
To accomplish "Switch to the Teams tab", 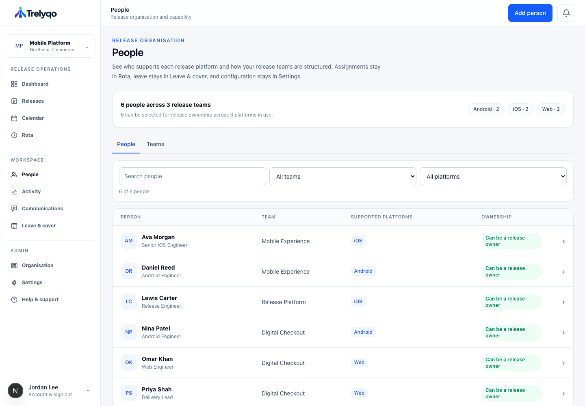I will [x=156, y=144].
